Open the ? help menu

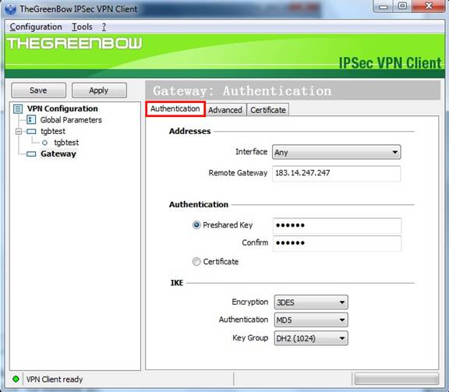104,26
